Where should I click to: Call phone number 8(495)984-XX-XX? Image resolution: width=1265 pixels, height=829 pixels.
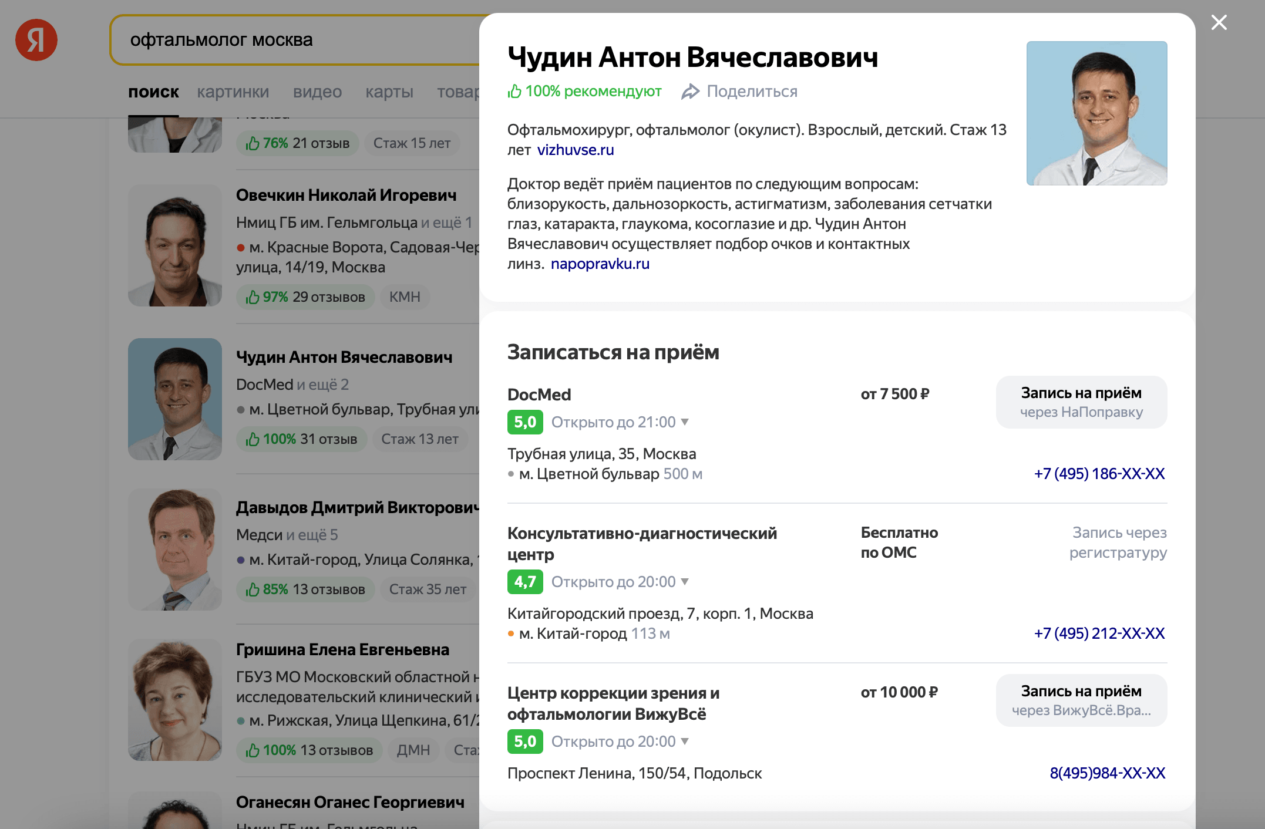[x=1108, y=773]
